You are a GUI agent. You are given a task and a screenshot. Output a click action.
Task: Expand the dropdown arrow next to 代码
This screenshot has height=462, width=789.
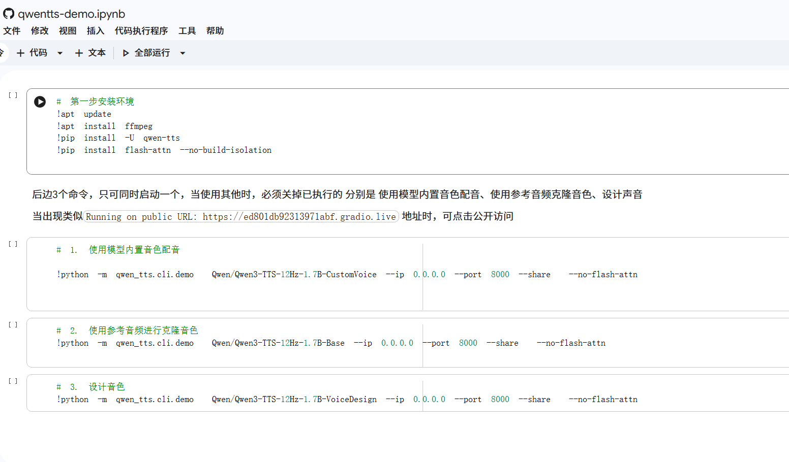pyautogui.click(x=60, y=53)
